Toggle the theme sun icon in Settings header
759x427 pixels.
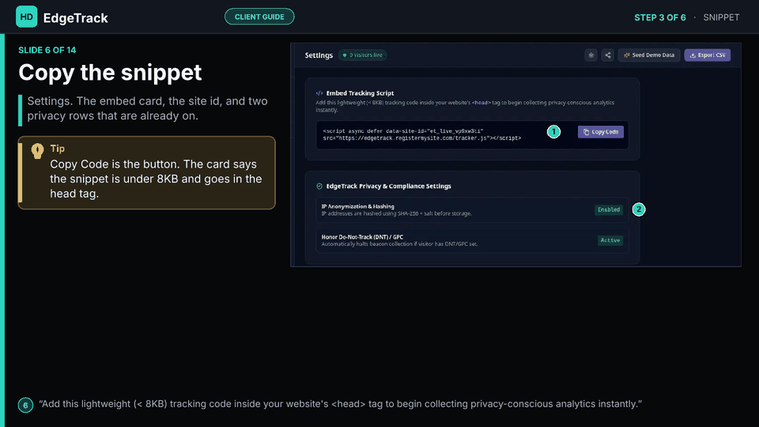coord(591,55)
